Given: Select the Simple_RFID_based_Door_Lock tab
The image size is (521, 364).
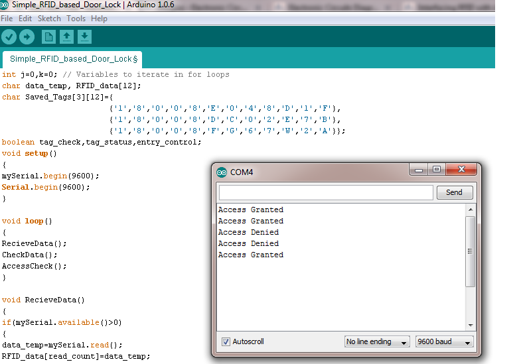Looking at the screenshot, I should (x=73, y=59).
